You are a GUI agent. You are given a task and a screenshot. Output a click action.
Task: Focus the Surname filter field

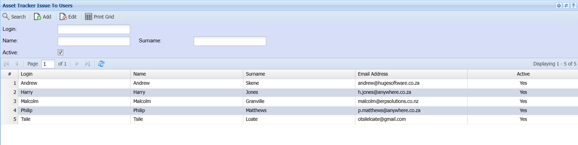coord(230,41)
